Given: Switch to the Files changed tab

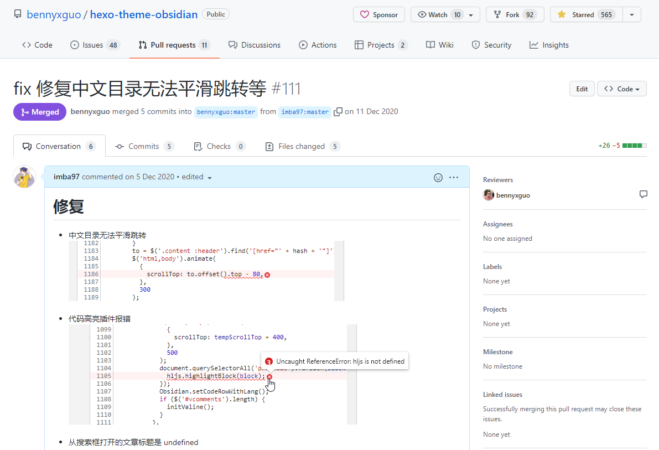Looking at the screenshot, I should pos(302,147).
